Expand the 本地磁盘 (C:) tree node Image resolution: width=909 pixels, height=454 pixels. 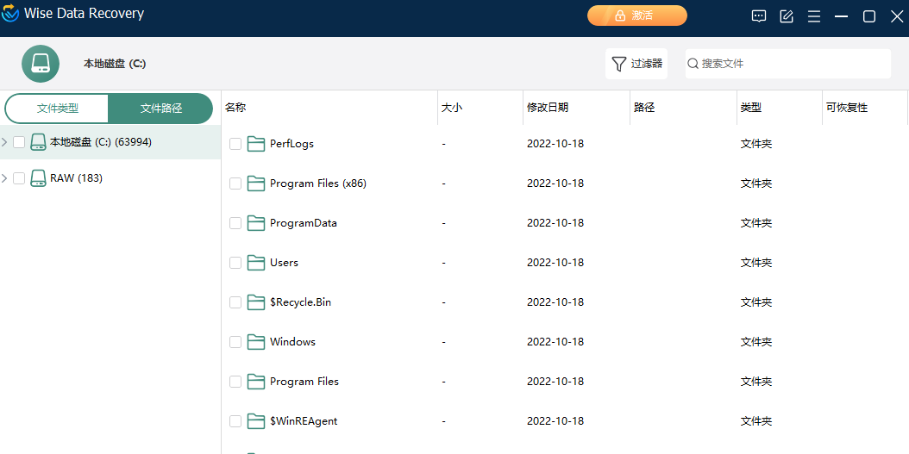point(5,142)
